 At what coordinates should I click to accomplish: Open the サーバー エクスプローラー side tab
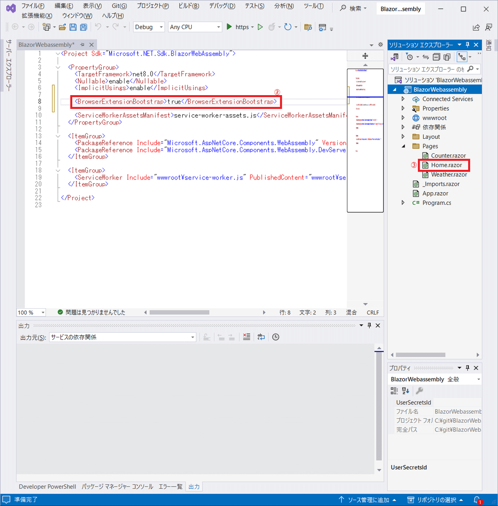pos(9,65)
